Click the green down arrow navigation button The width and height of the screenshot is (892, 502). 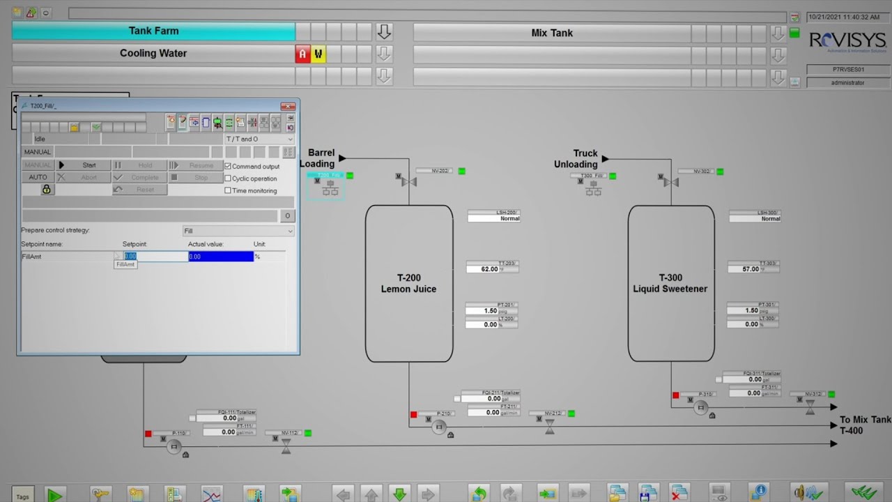399,494
